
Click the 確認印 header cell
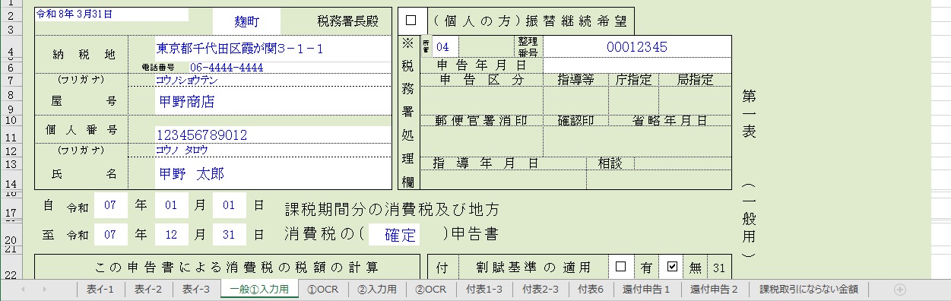pos(576,120)
